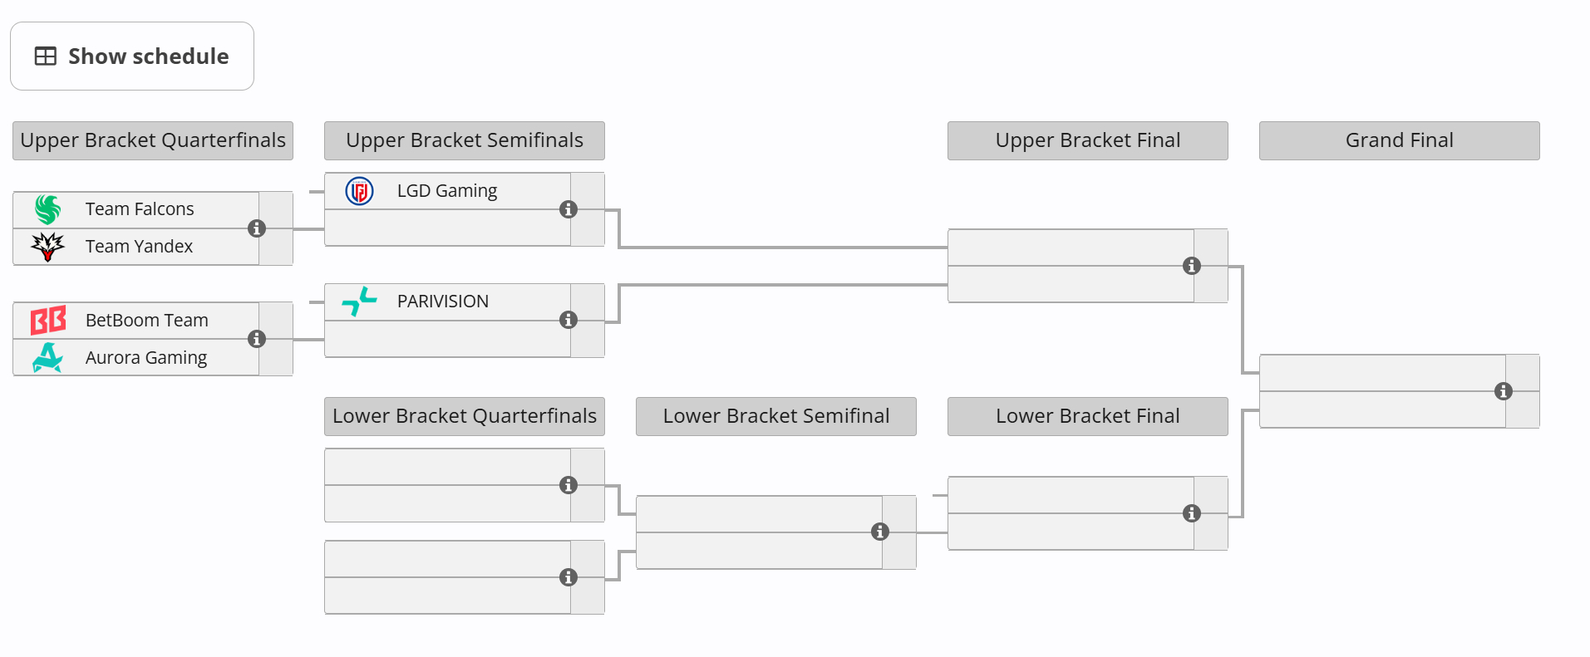Open info for BetBoom vs Aurora match

point(257,339)
